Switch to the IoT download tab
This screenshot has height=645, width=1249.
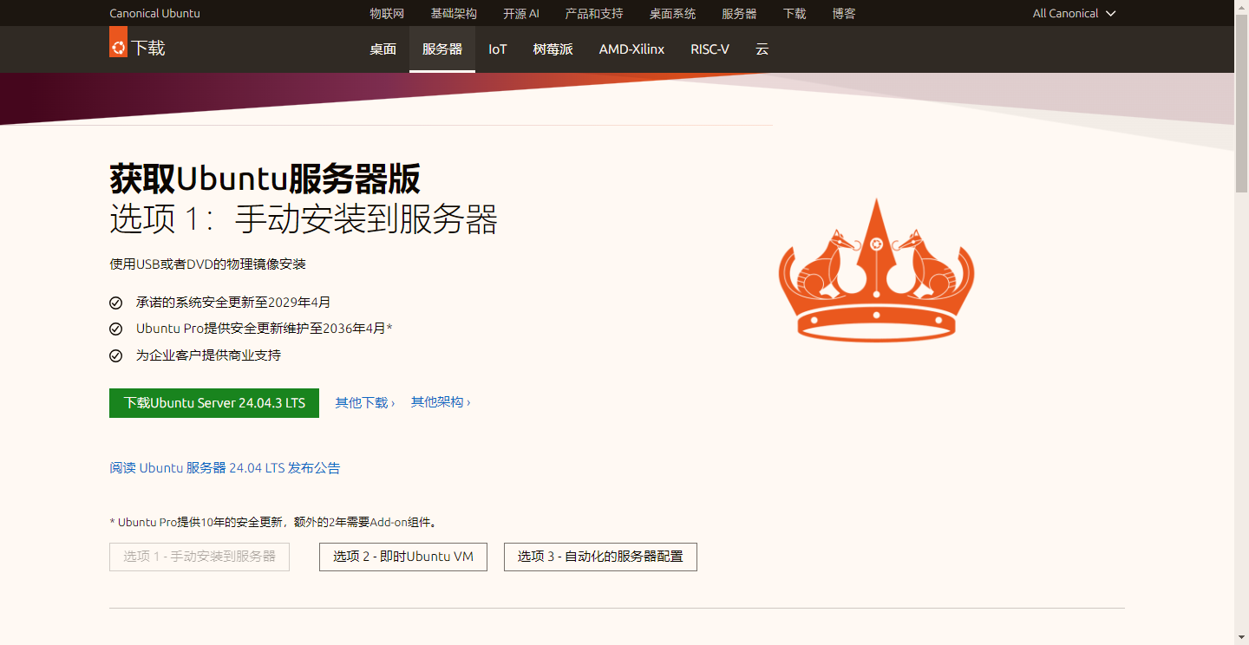(x=497, y=49)
